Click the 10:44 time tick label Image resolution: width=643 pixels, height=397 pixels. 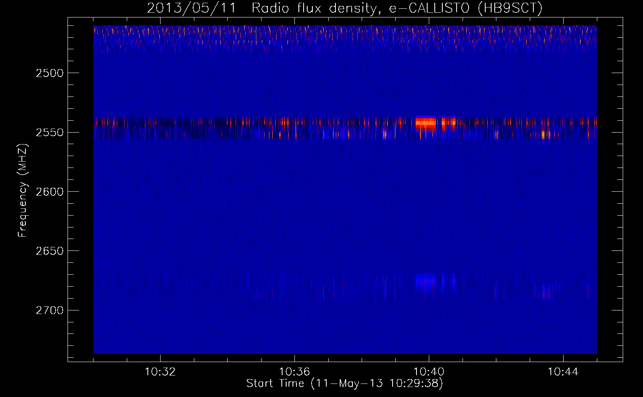pyautogui.click(x=563, y=372)
